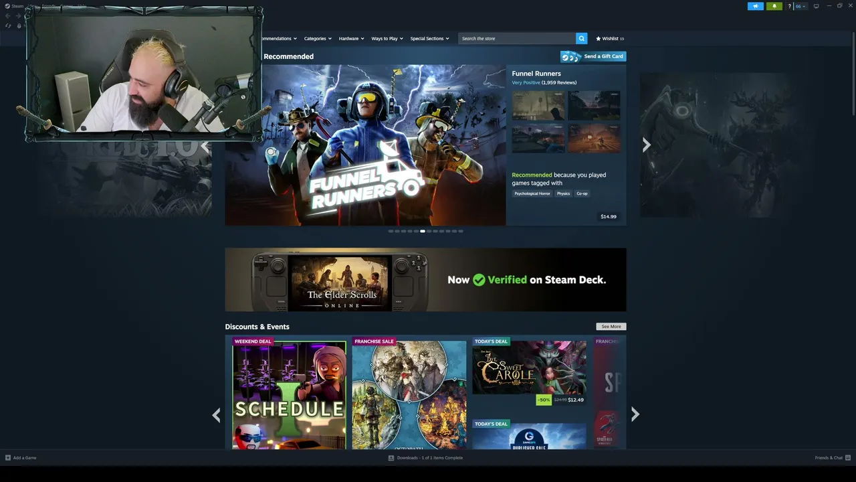Select the Psychological Horror tag
Image resolution: width=856 pixels, height=482 pixels.
pos(532,193)
